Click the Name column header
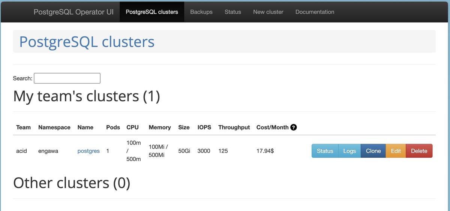Screen dimensions: 450x211 (x=85, y=127)
